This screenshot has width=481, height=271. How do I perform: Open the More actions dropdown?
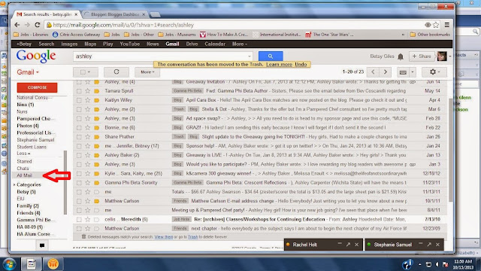147,72
